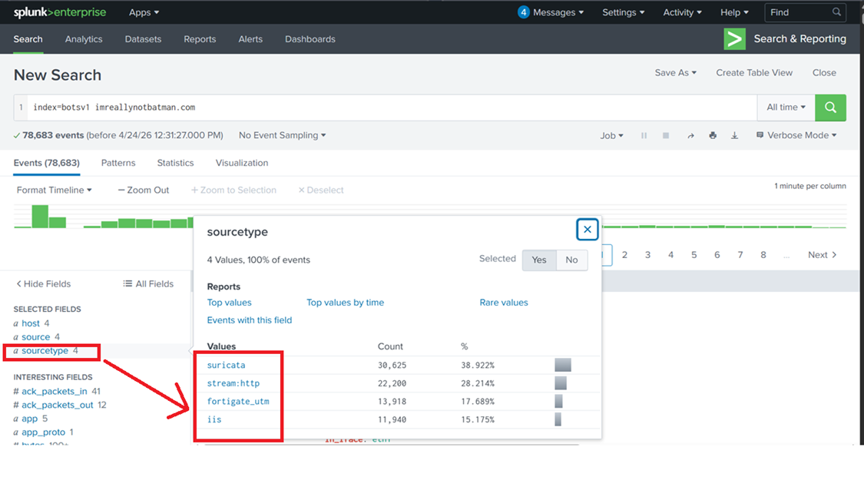Open the Verbose Mode dropdown

796,135
